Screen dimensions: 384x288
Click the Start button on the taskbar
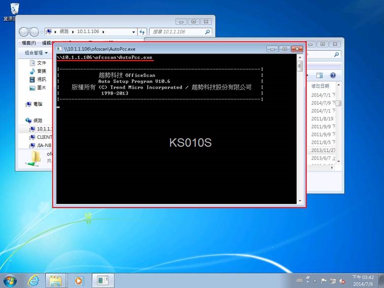pyautogui.click(x=9, y=280)
